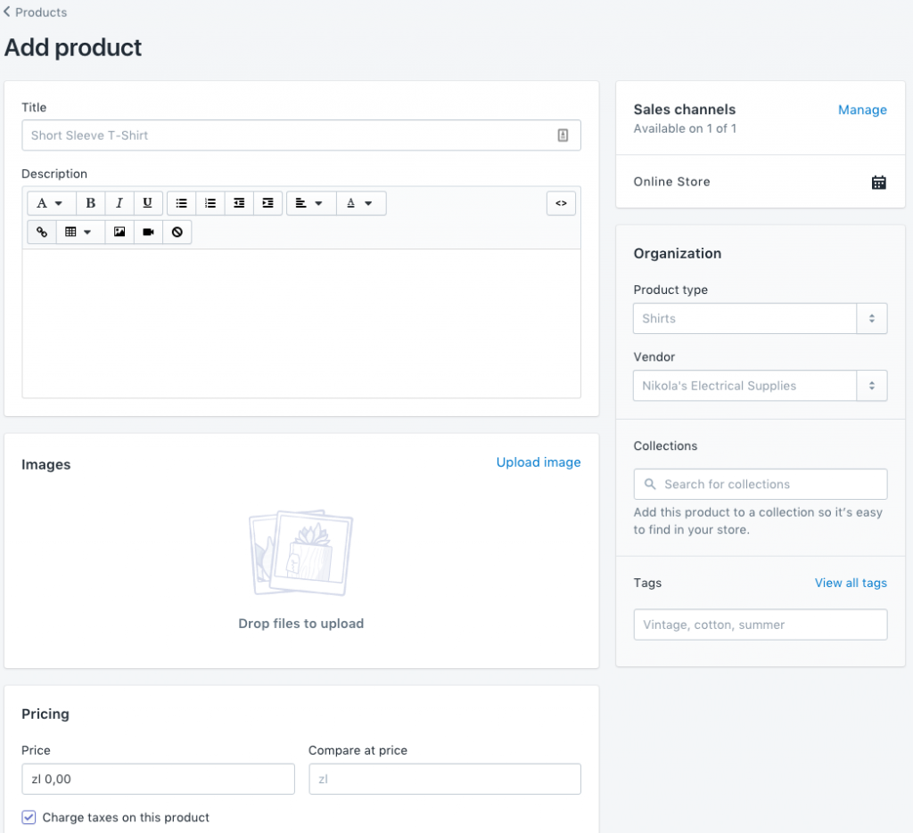Expand the text alignment dropdown in the toolbar
Viewport: 913px width, 833px height.
pyautogui.click(x=310, y=203)
